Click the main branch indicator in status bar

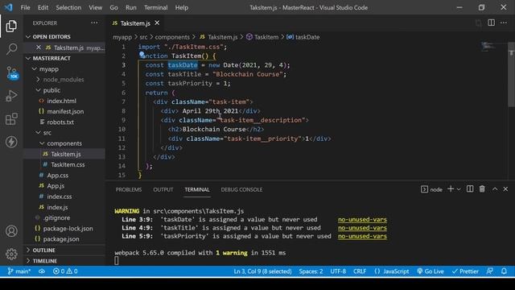tap(19, 271)
